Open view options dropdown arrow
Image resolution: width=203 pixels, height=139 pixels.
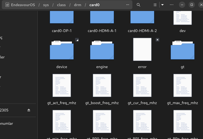coord(162,5)
